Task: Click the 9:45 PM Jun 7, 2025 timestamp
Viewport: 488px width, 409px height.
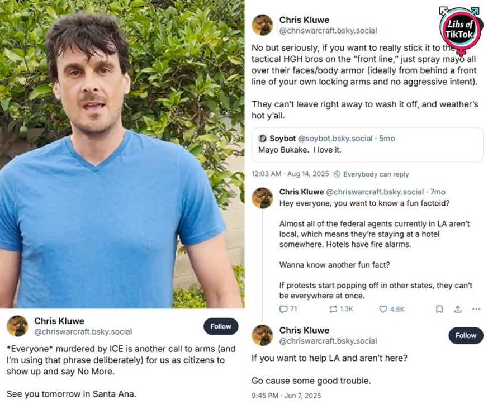Action: (286, 396)
